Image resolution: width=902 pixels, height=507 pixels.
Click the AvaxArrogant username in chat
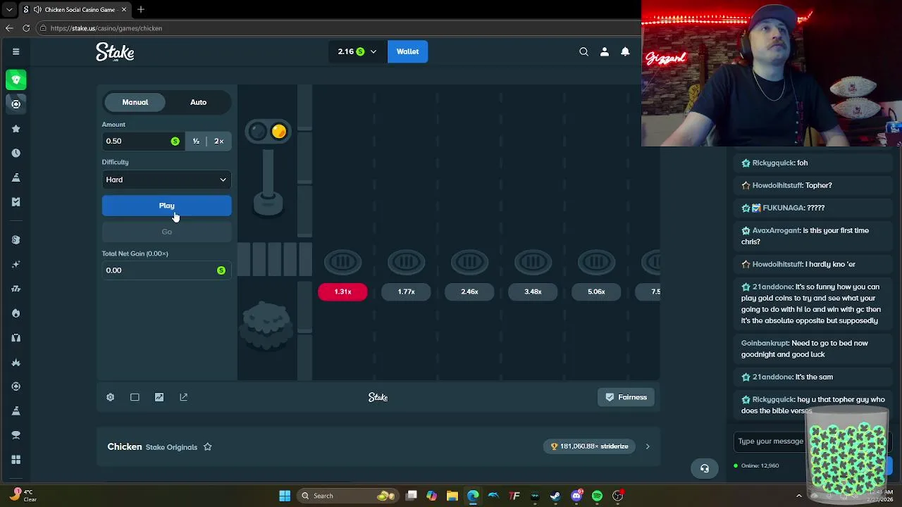[775, 230]
